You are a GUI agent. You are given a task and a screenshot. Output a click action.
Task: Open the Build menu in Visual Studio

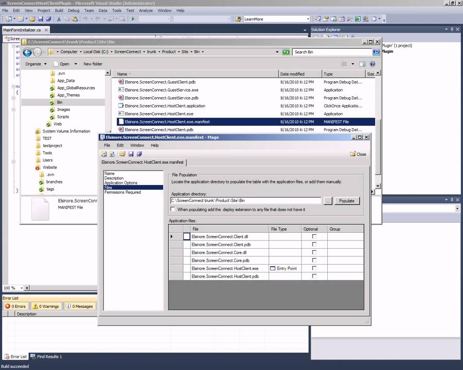pos(59,10)
